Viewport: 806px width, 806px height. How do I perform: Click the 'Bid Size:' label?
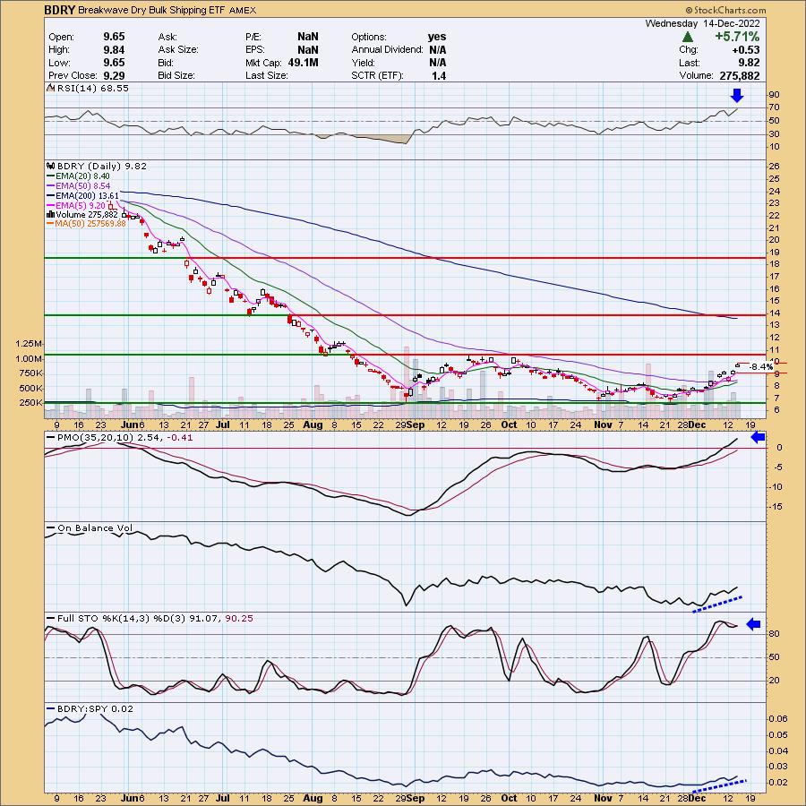[x=176, y=75]
